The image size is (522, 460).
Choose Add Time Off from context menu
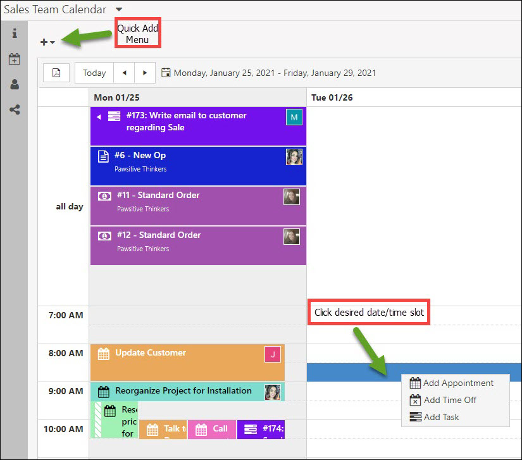point(443,400)
